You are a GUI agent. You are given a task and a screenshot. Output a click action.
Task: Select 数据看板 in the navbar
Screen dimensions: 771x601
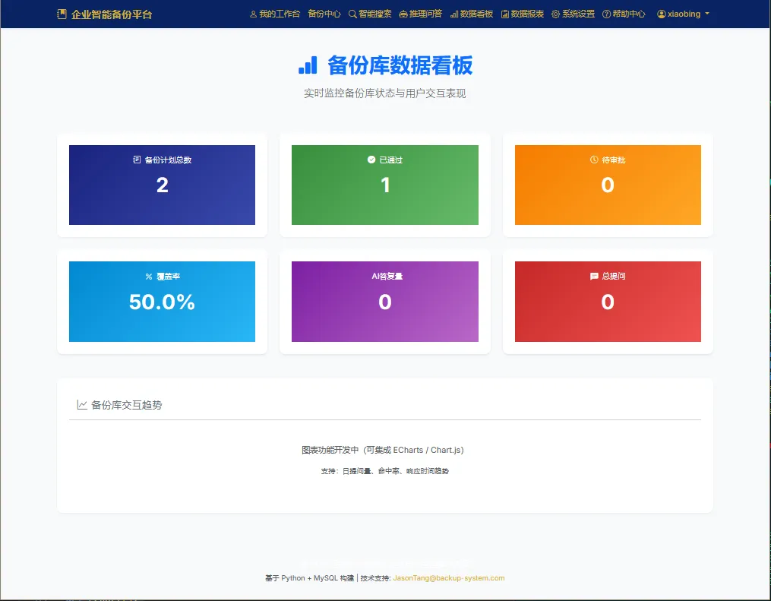tap(472, 14)
